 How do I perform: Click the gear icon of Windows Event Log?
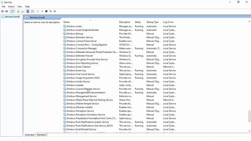(x=64, y=70)
